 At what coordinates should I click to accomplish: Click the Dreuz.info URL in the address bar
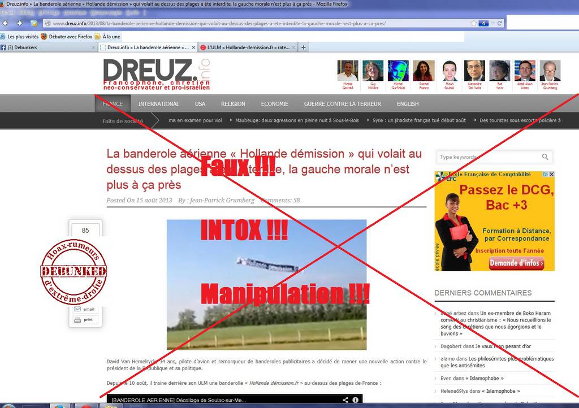coord(219,23)
